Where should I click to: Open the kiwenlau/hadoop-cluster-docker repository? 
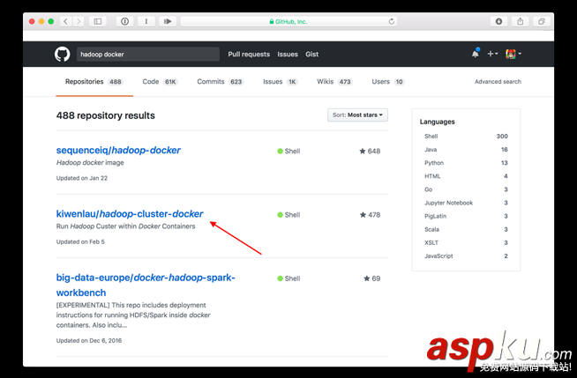click(130, 214)
